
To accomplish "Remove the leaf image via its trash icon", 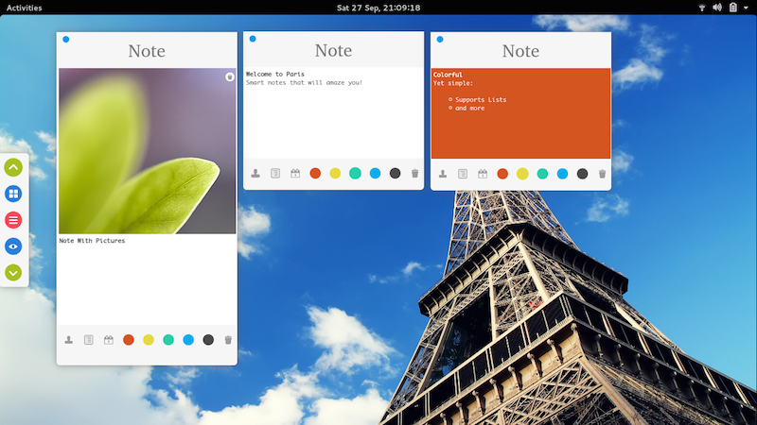I will coord(230,76).
